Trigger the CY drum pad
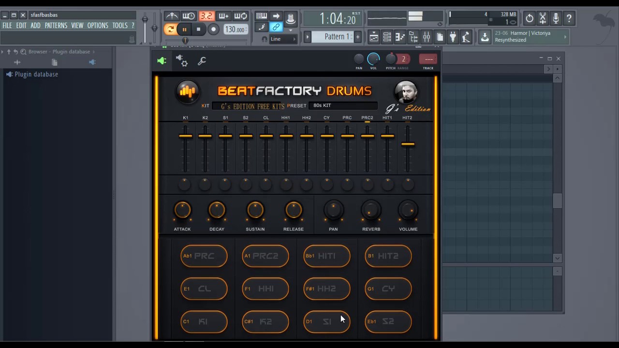619x348 pixels. (388, 289)
